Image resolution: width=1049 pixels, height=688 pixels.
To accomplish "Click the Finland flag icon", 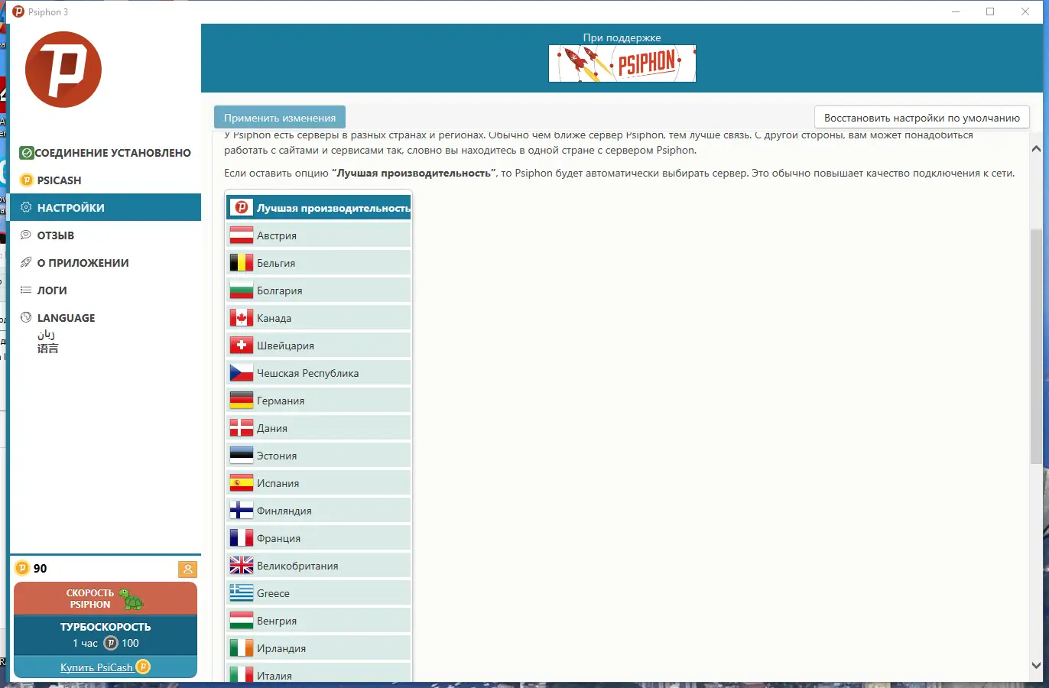I will (x=242, y=511).
